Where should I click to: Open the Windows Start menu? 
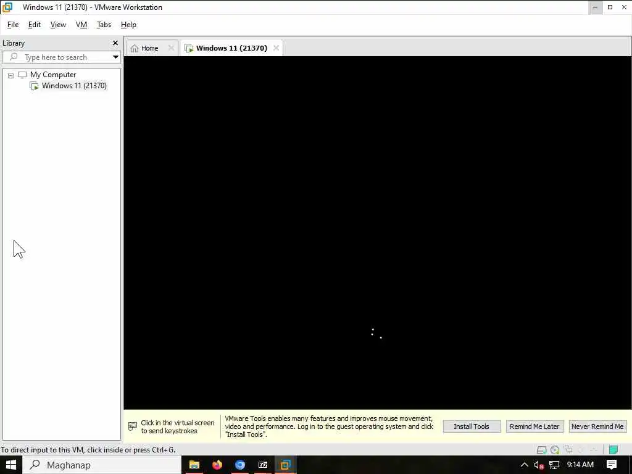pos(10,465)
